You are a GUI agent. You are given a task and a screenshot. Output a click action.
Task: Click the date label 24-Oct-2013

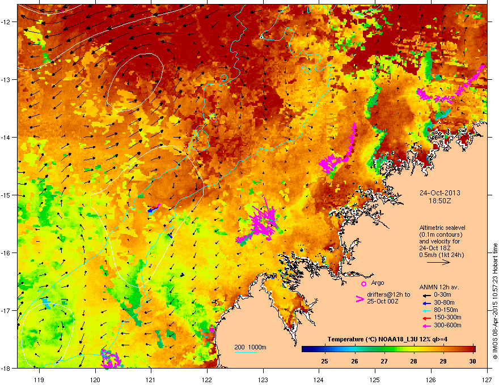point(440,193)
